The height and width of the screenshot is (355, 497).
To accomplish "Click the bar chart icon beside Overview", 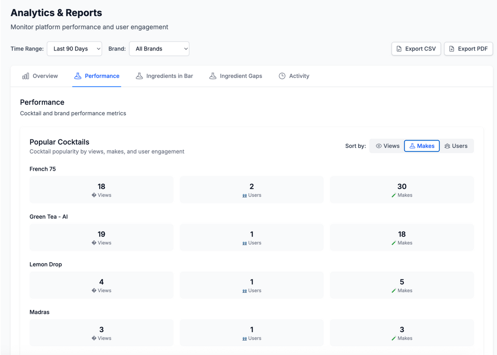I will [x=26, y=76].
